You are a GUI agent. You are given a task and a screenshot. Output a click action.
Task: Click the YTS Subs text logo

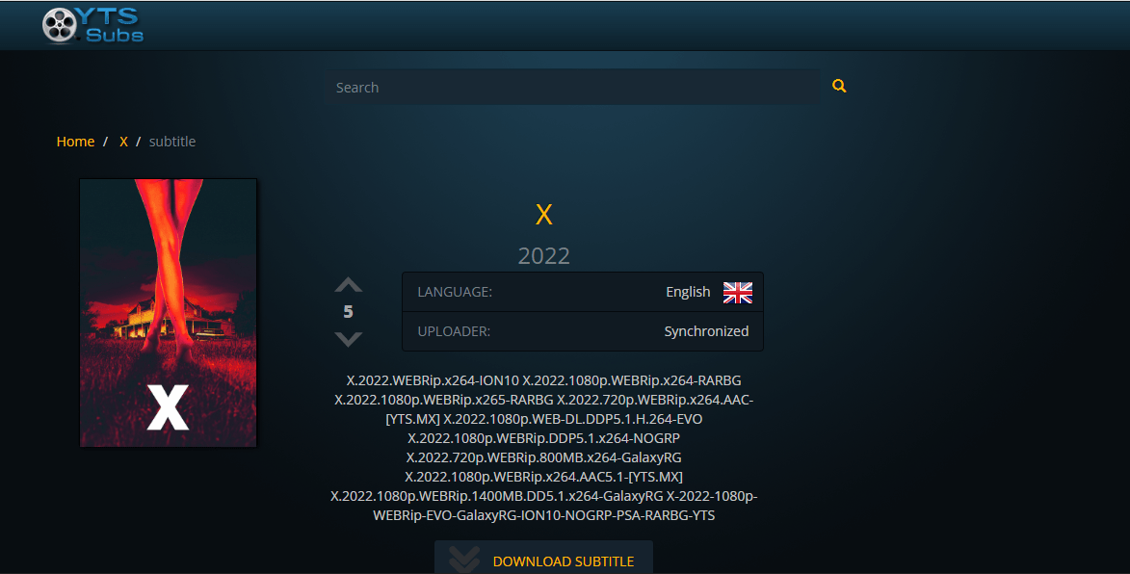[x=114, y=25]
